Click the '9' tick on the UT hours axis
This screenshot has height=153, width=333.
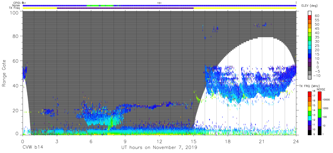tap(125, 141)
